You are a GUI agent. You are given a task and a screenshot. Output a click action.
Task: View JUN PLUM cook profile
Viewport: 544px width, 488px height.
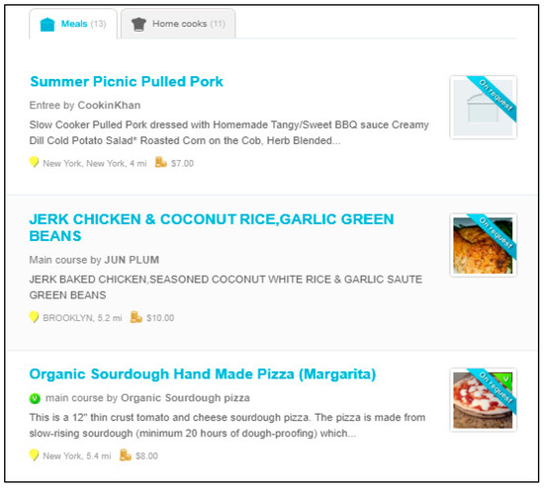pyautogui.click(x=132, y=260)
